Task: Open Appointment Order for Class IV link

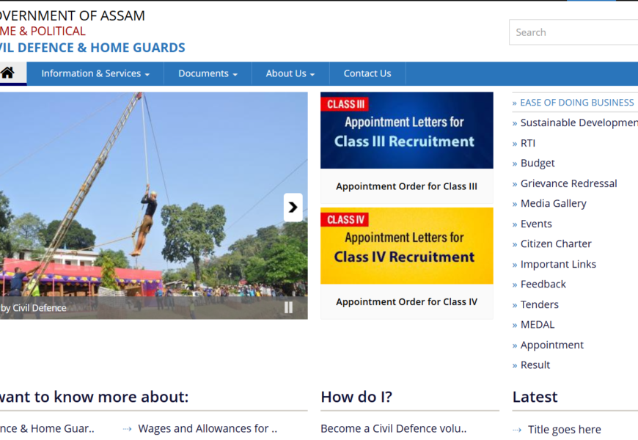Action: pos(406,302)
